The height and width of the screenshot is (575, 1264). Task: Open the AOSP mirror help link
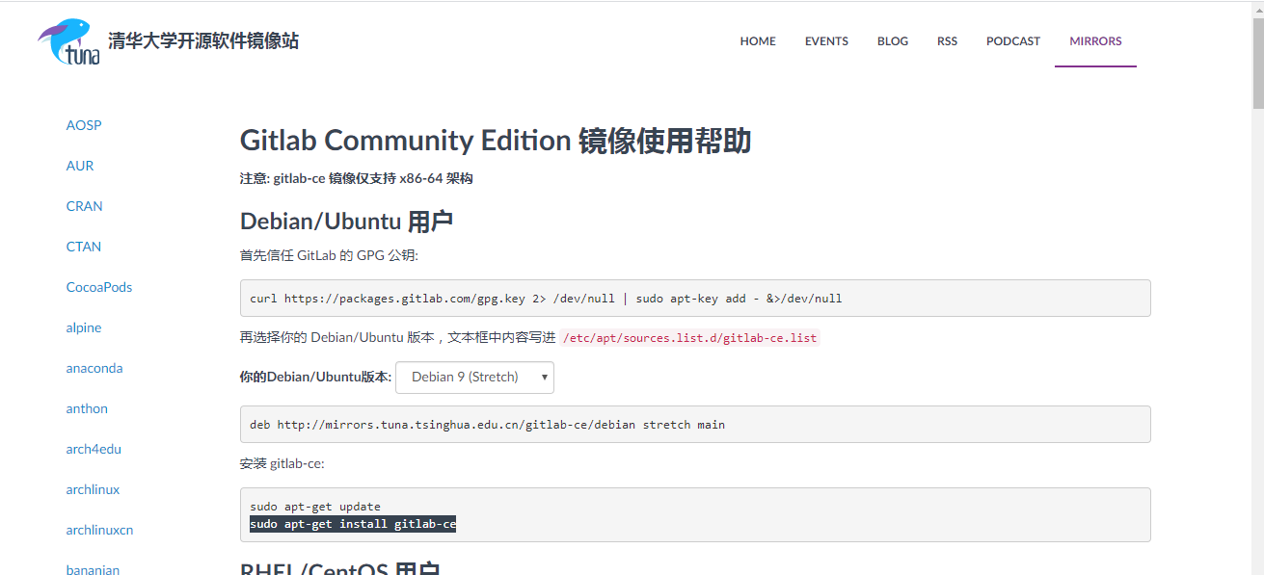[84, 125]
